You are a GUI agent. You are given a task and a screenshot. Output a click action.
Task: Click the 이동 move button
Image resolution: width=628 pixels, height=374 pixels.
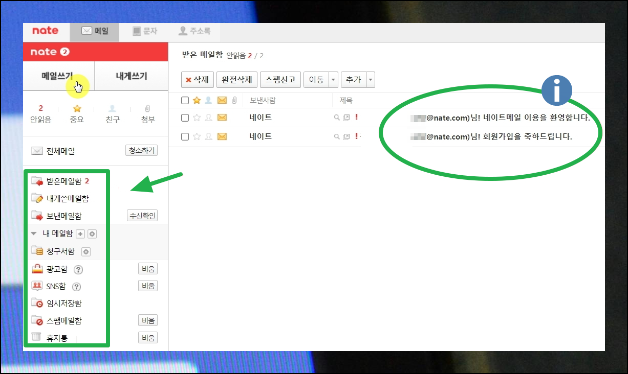[316, 80]
